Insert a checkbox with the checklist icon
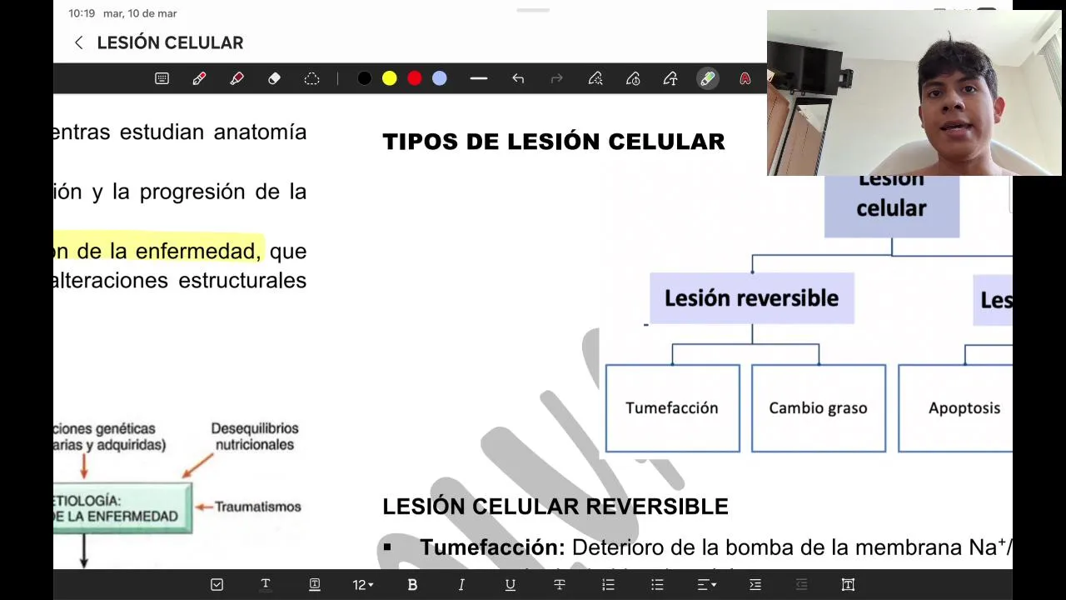 pos(217,584)
